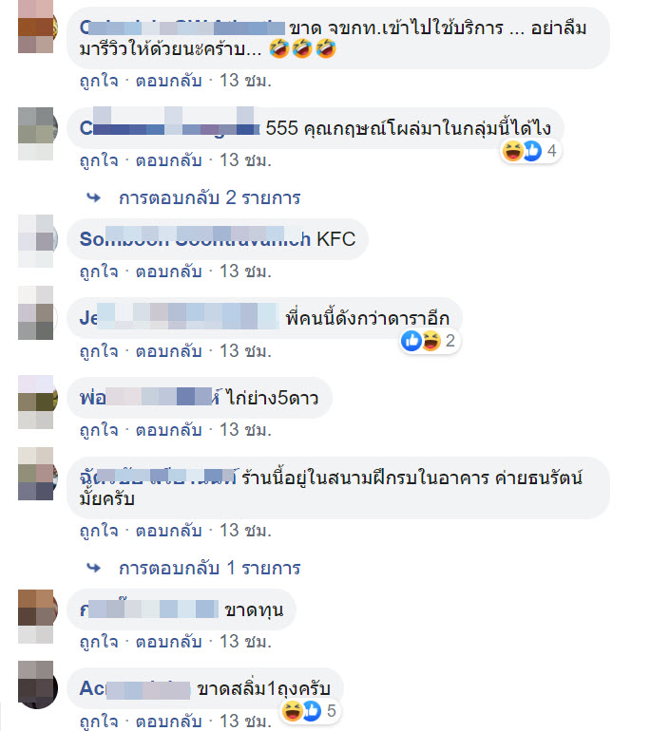Reply to ร้านนี้อยู่ในสนามฝึกรบ comment

point(168,531)
